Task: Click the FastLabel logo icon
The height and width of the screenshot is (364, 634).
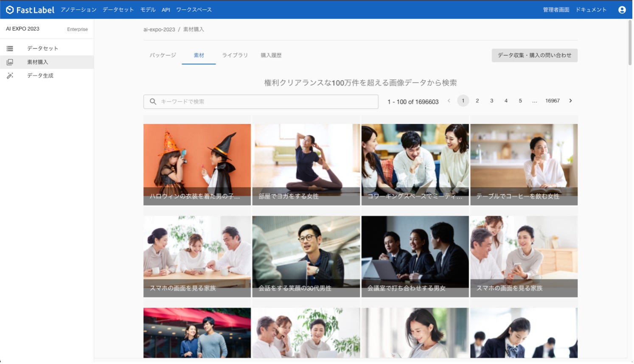Action: pos(10,10)
